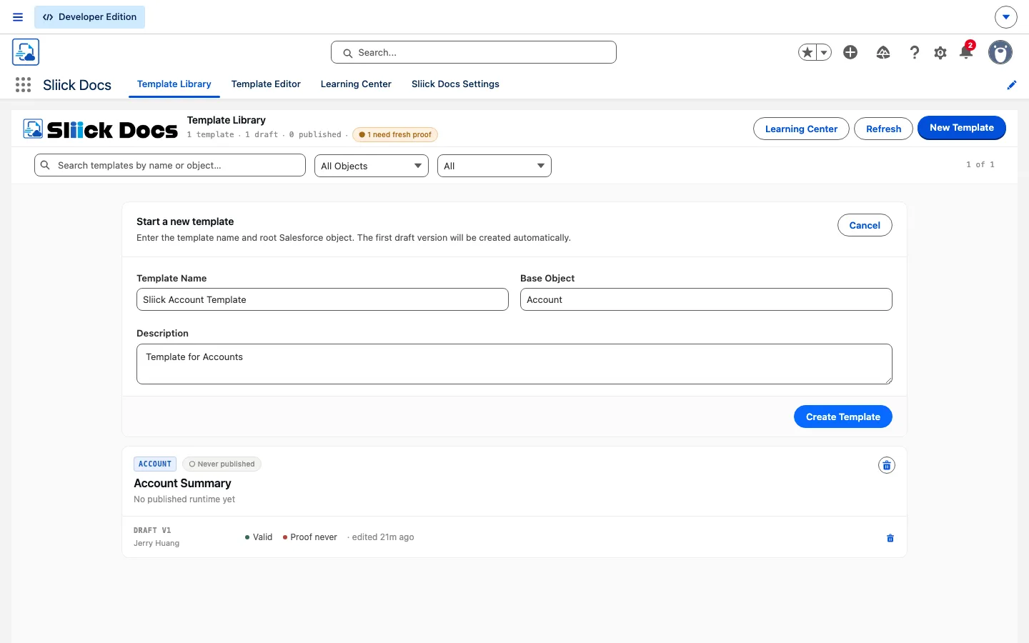The height and width of the screenshot is (643, 1029).
Task: Click the Template Name input field
Action: point(322,299)
